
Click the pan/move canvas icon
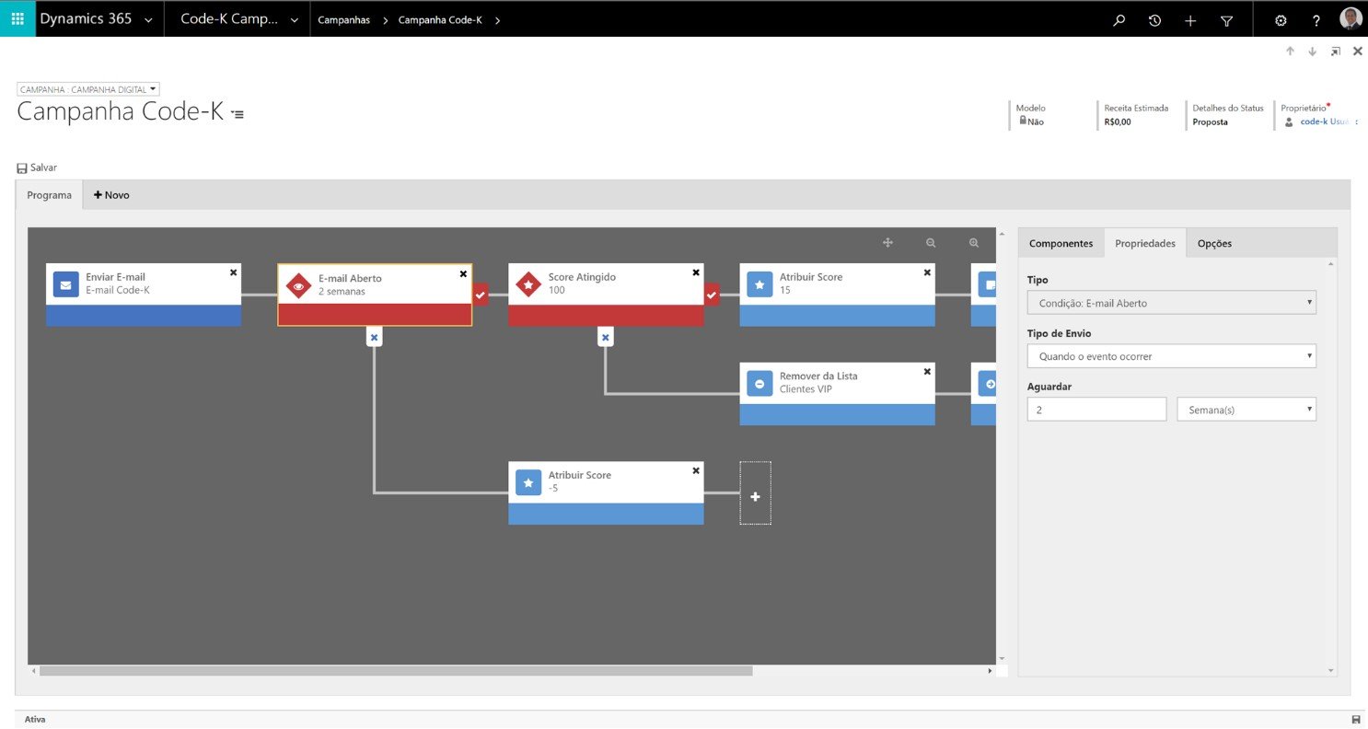887,243
